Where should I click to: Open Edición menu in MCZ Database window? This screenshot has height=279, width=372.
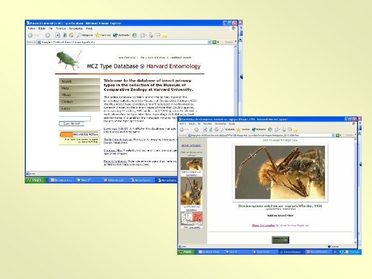click(x=42, y=28)
